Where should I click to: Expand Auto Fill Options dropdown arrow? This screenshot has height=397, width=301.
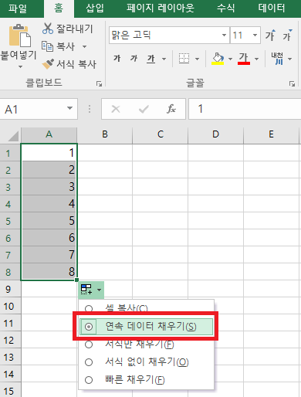(99, 290)
